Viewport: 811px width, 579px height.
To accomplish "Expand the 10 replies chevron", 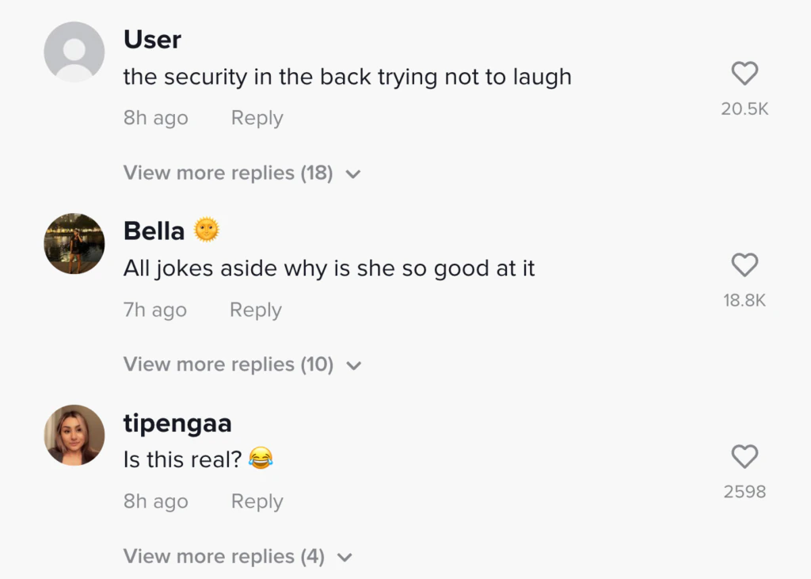I will click(354, 366).
